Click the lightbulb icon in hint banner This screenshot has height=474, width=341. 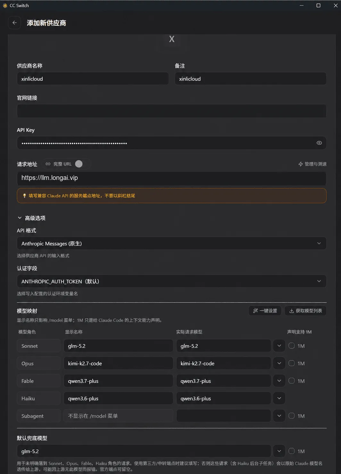pos(24,196)
